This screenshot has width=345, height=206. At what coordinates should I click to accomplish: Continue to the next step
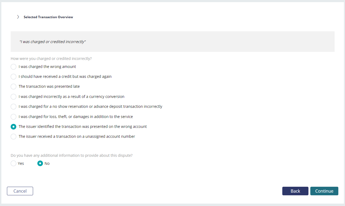coord(324,191)
